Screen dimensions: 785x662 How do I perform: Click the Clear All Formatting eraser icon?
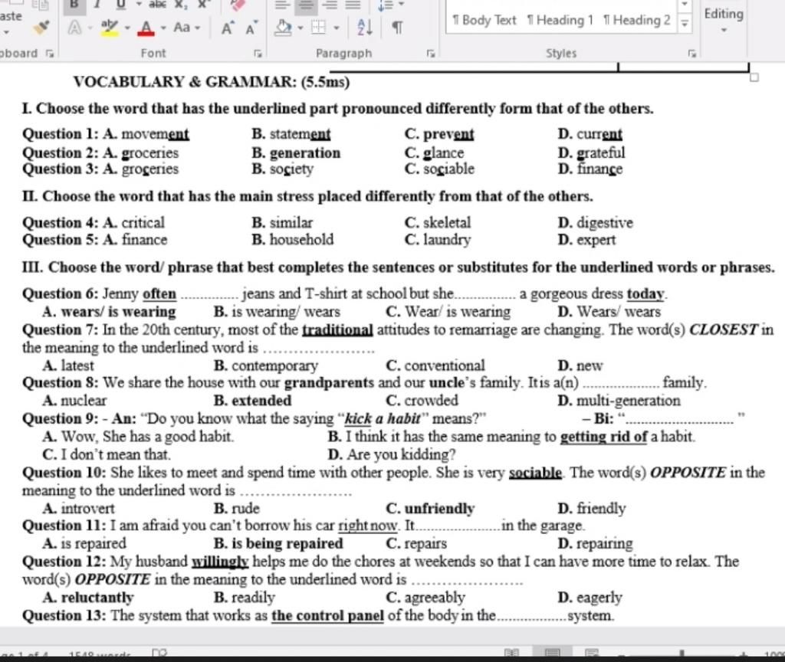click(x=238, y=4)
